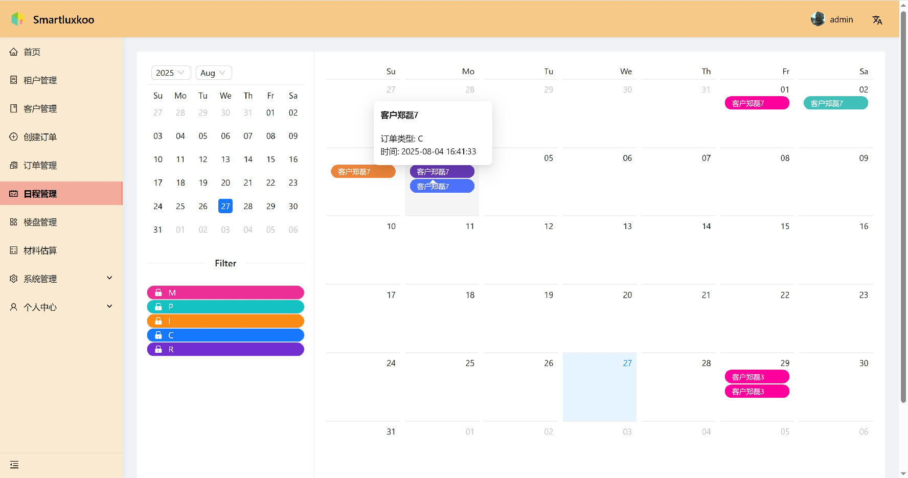This screenshot has height=478, width=908.
Task: Toggle the M filter lock
Action: 158,292
